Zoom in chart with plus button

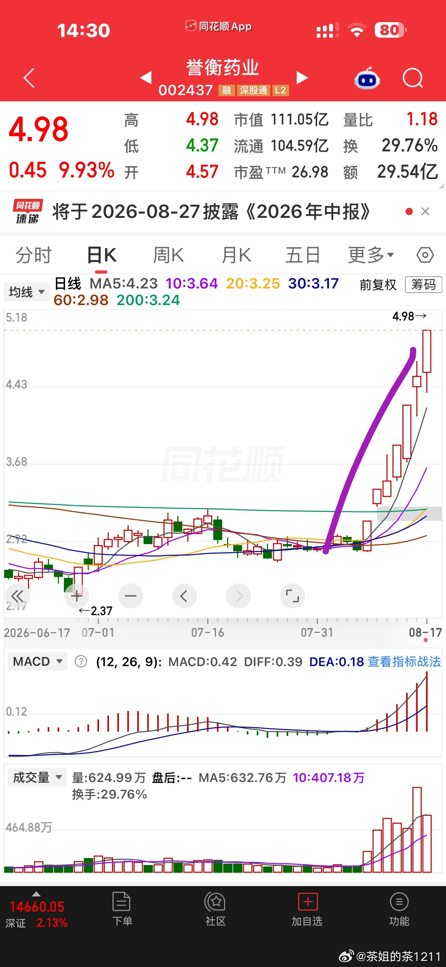(77, 596)
